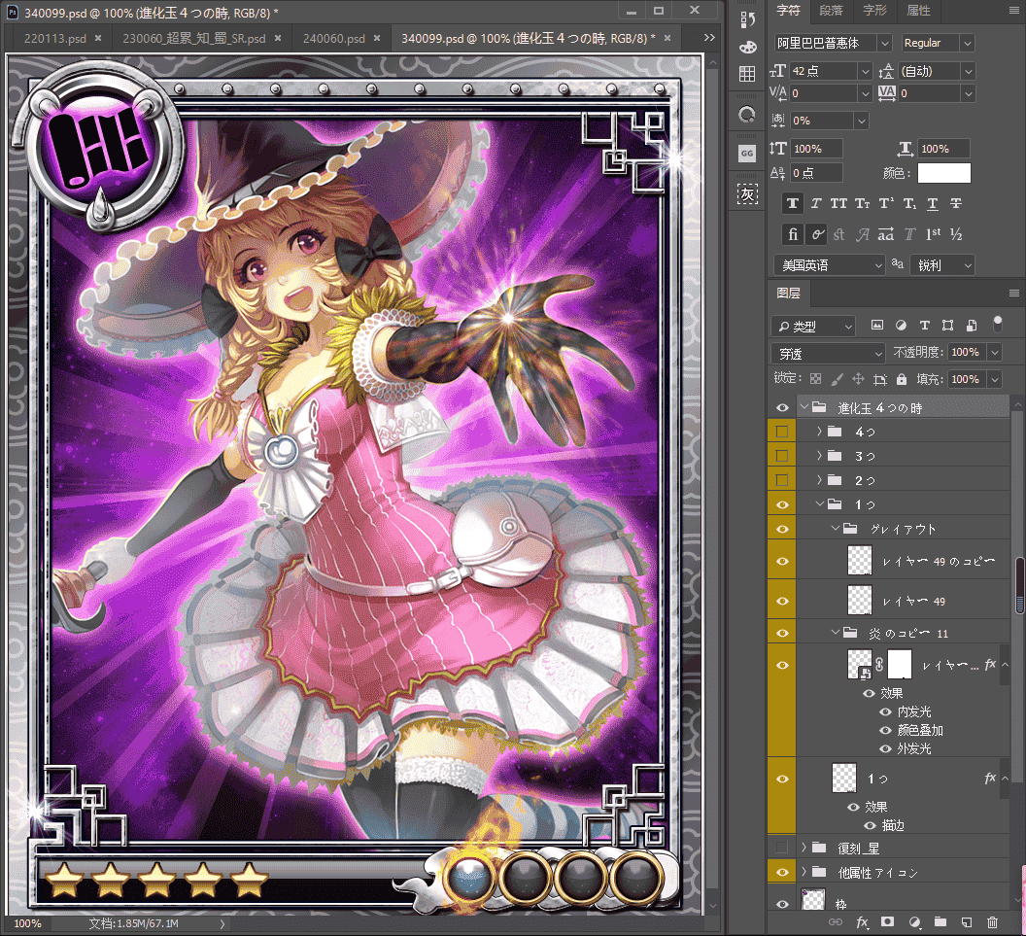Filter layers by smart object type
The image size is (1026, 936).
(972, 326)
